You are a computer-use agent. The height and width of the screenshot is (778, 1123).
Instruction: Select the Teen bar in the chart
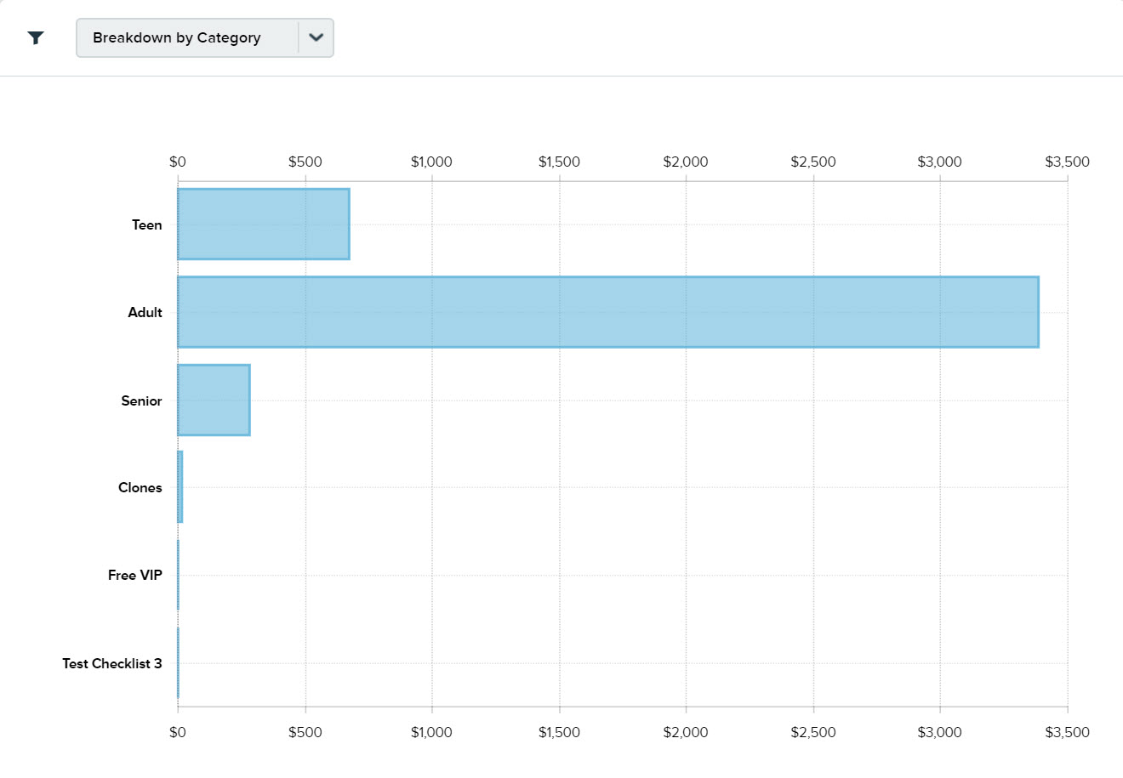263,224
